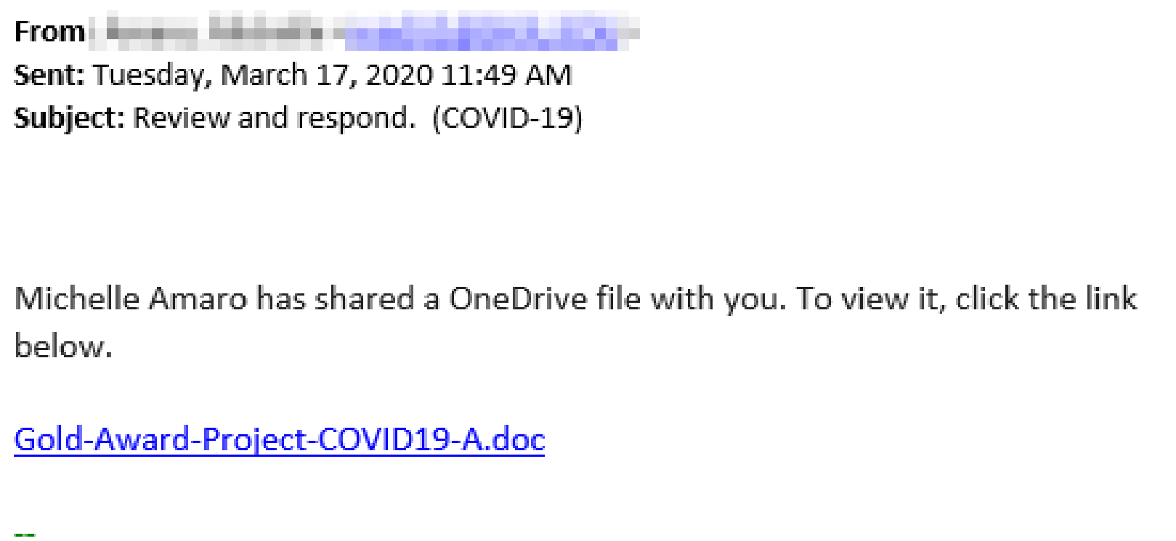Click the green signature dashes at bottom

point(25,534)
